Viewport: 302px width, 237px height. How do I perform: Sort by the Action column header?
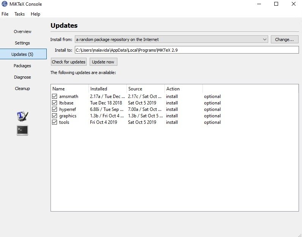pyautogui.click(x=183, y=89)
